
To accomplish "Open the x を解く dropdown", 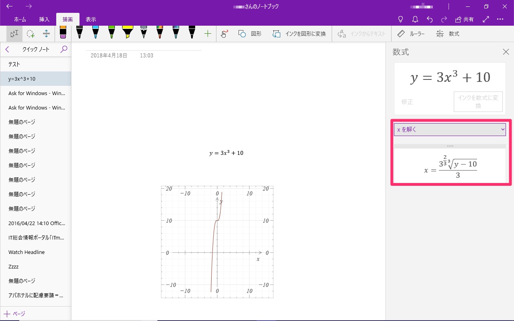I will tap(450, 130).
